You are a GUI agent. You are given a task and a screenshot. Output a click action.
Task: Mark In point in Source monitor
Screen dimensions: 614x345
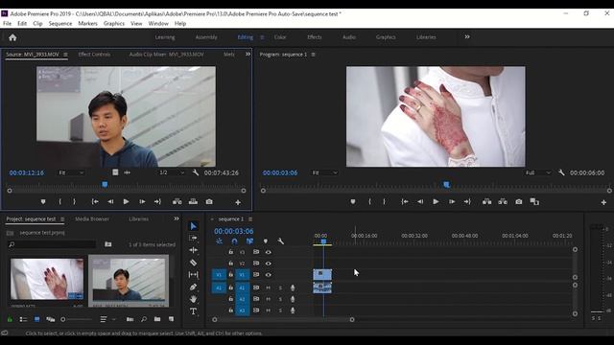coord(59,202)
